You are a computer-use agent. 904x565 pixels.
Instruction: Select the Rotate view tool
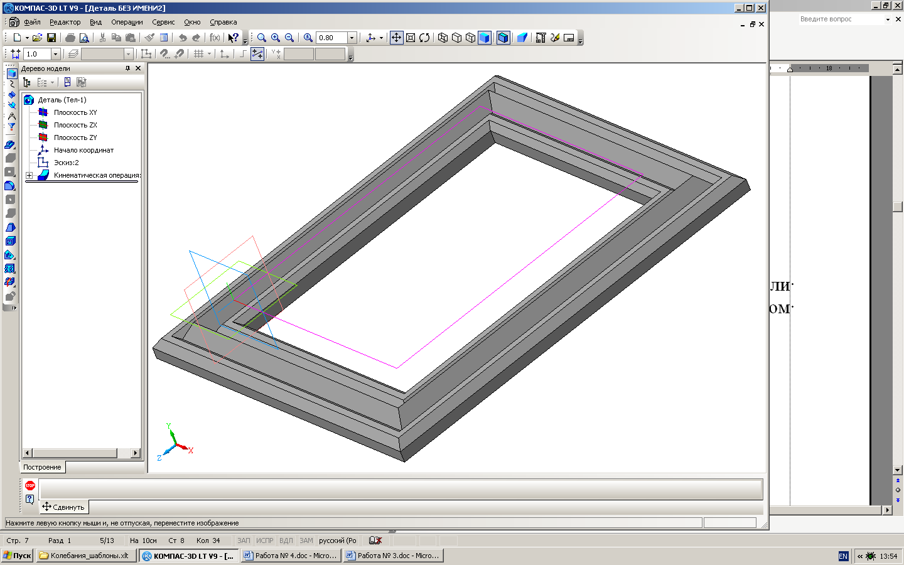point(424,38)
